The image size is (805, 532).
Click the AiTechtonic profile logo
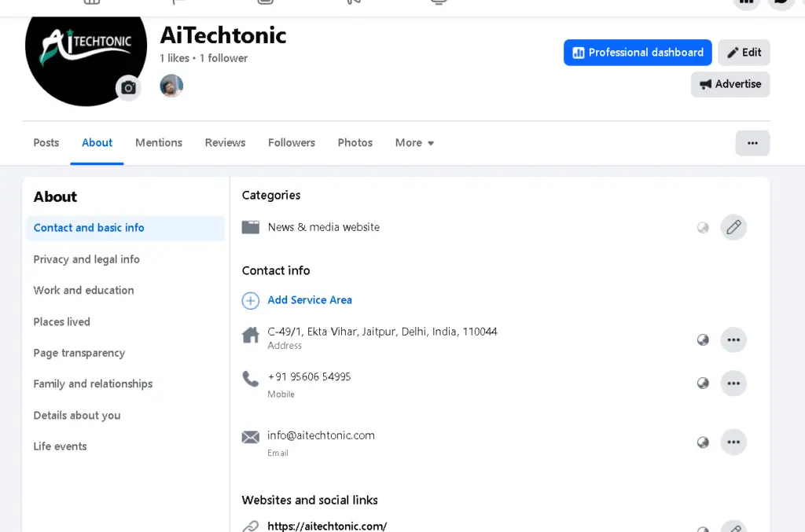[x=86, y=57]
